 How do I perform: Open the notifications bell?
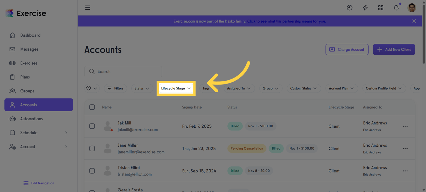pyautogui.click(x=396, y=7)
